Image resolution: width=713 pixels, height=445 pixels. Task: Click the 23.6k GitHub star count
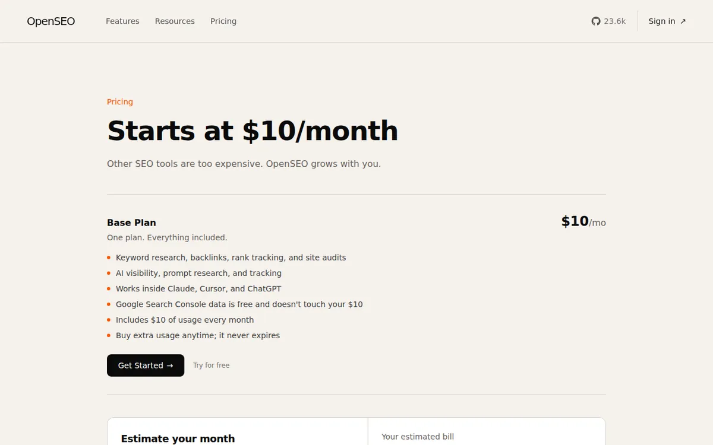click(x=615, y=21)
